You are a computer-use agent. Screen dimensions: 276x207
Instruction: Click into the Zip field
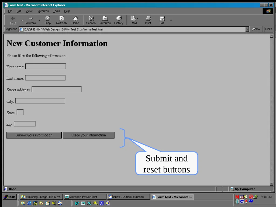pyautogui.click(x=25, y=124)
